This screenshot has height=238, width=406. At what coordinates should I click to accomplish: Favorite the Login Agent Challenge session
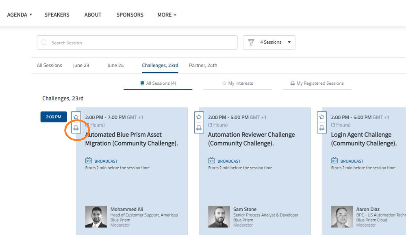(x=322, y=117)
